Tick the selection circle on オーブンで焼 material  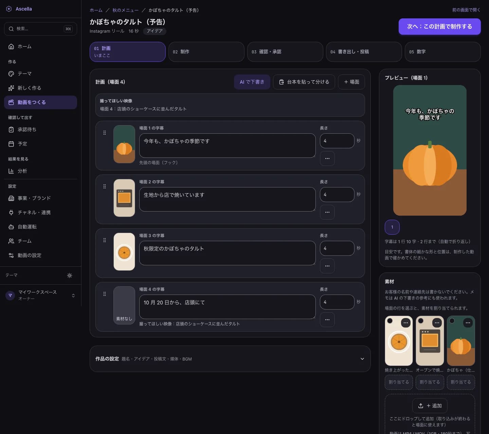(x=421, y=321)
